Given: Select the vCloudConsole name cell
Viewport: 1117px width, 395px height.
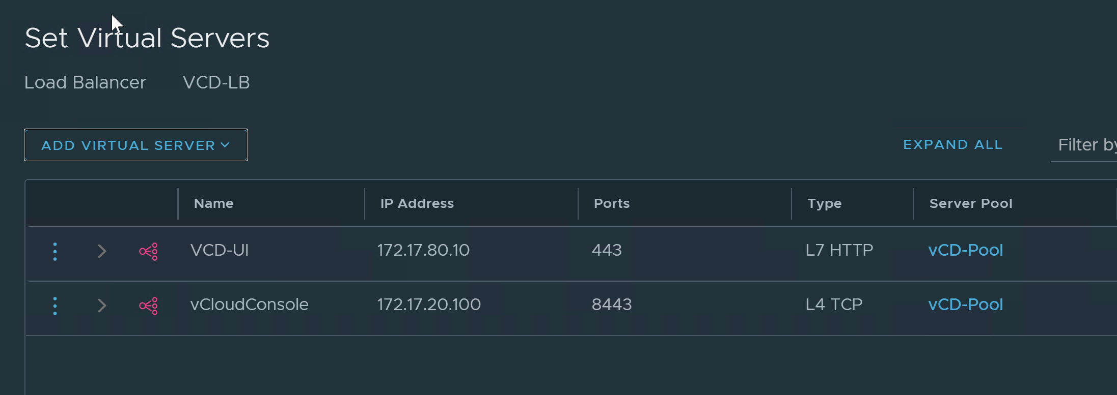Looking at the screenshot, I should click(x=249, y=305).
